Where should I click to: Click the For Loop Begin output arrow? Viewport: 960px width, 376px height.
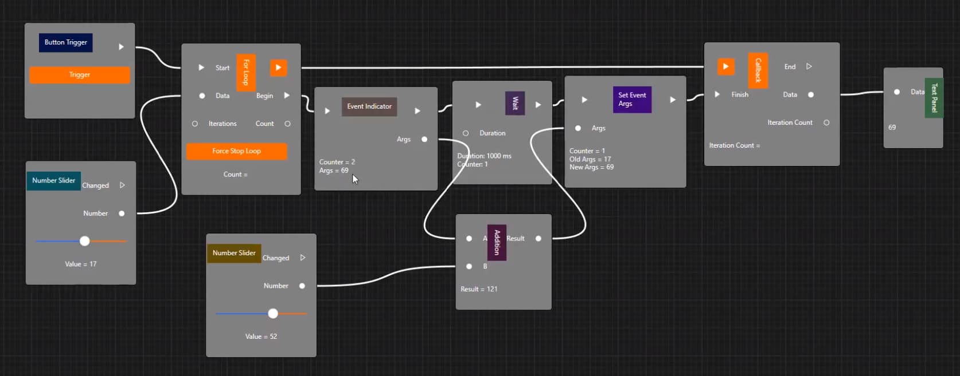(x=287, y=96)
